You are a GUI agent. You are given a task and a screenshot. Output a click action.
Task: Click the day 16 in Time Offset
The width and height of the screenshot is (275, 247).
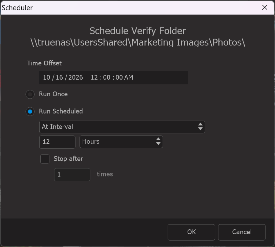[x=59, y=77]
